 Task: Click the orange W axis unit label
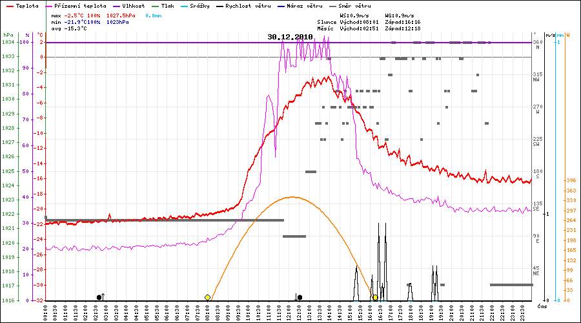[568, 36]
